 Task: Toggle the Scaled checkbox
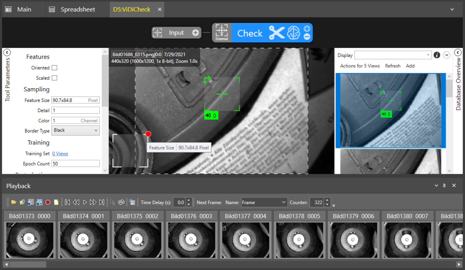pos(54,78)
